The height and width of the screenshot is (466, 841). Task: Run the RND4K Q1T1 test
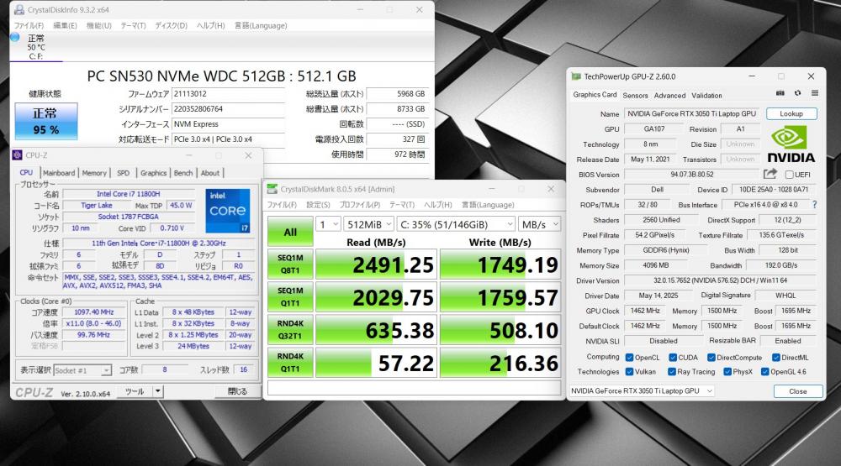[x=290, y=362]
